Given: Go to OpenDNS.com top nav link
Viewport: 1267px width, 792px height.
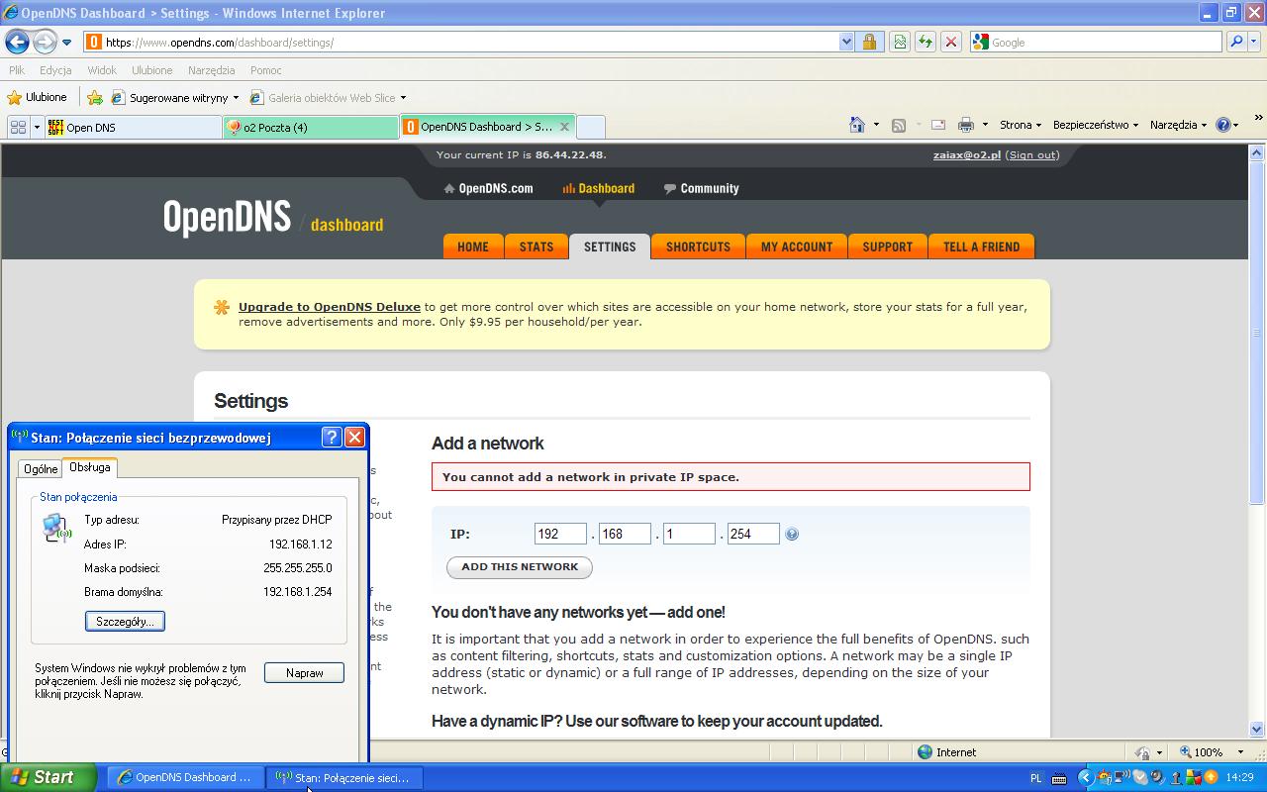Looking at the screenshot, I should (489, 188).
